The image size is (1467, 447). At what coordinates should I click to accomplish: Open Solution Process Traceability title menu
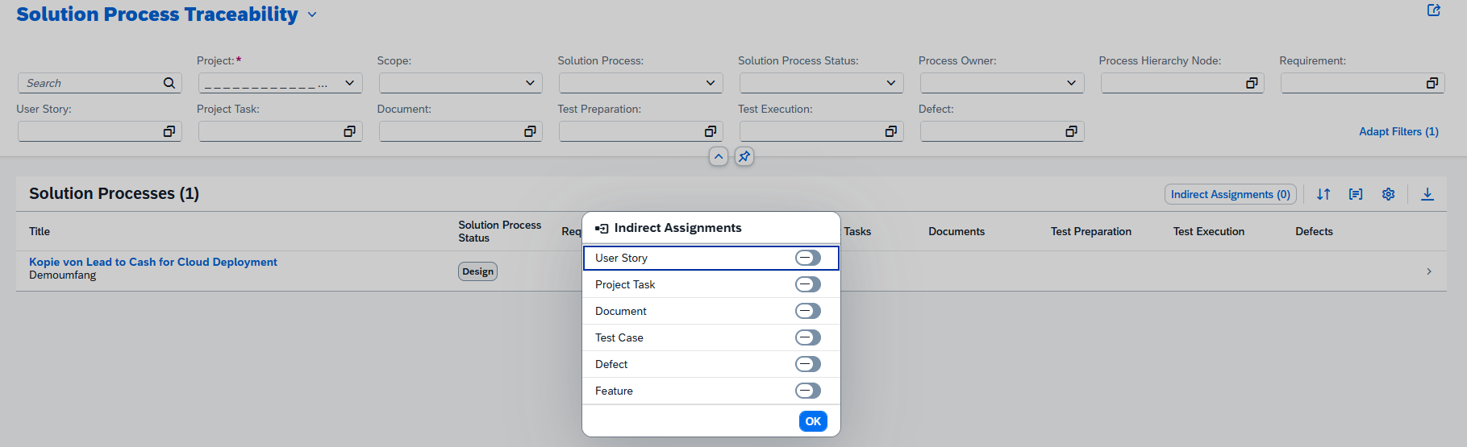pos(313,15)
